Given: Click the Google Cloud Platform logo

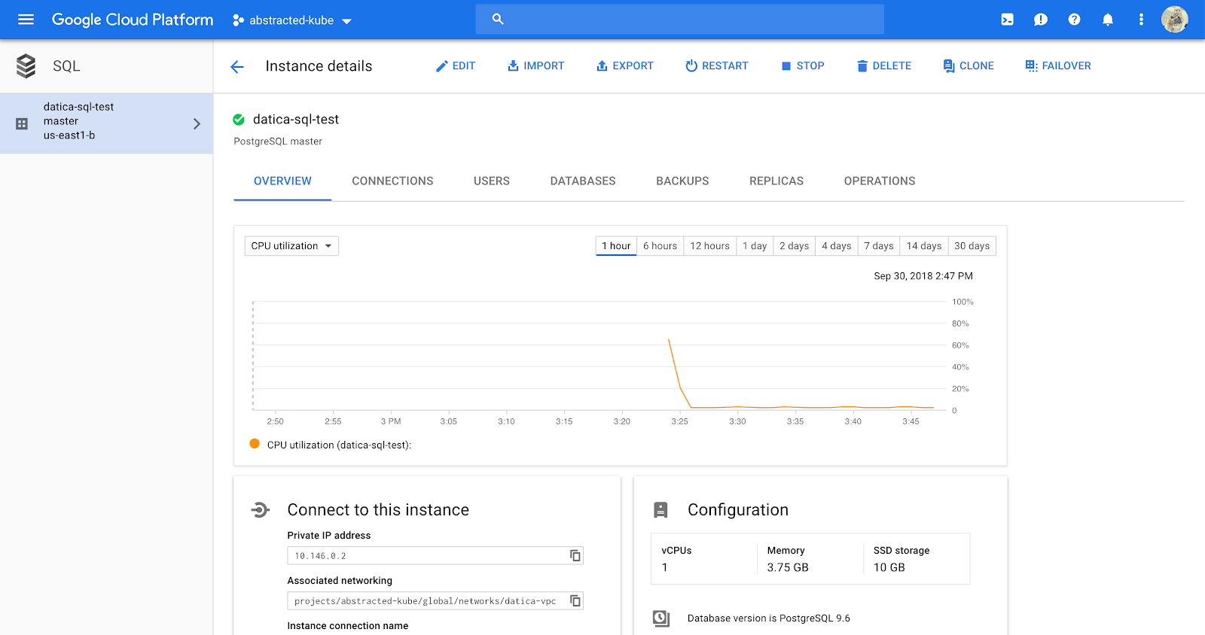Looking at the screenshot, I should (133, 20).
